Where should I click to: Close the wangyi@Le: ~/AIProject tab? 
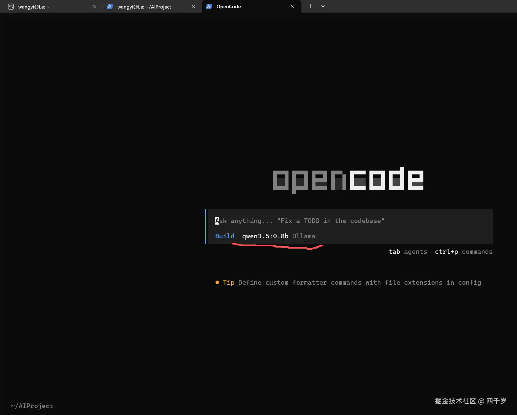[193, 6]
